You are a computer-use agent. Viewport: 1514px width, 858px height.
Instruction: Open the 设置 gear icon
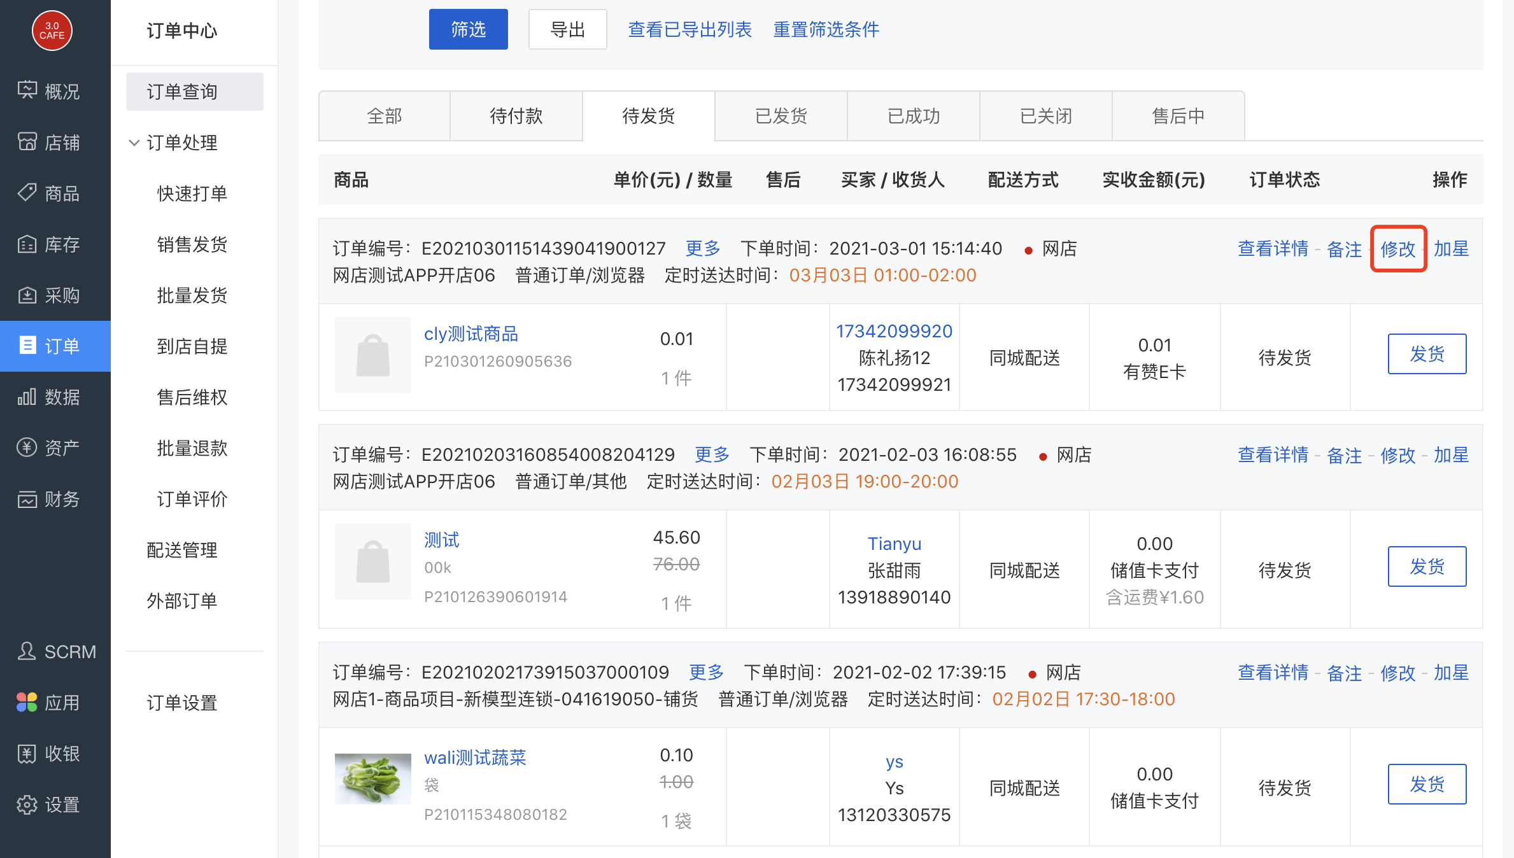(27, 805)
